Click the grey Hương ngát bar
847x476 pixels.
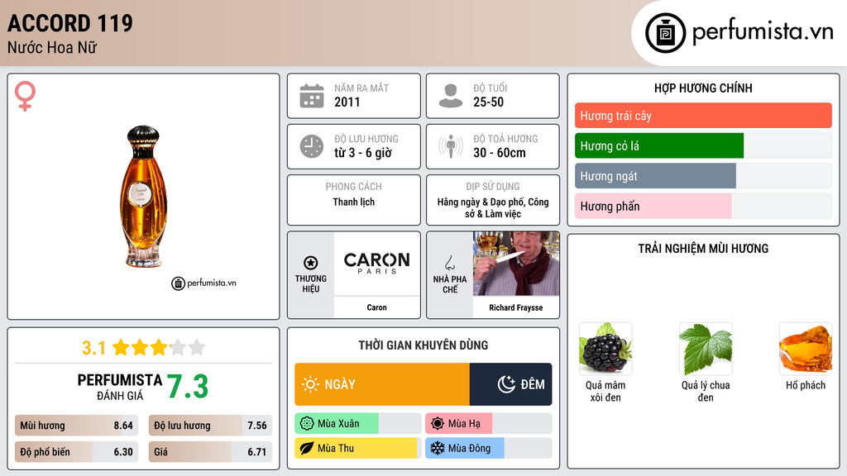655,176
